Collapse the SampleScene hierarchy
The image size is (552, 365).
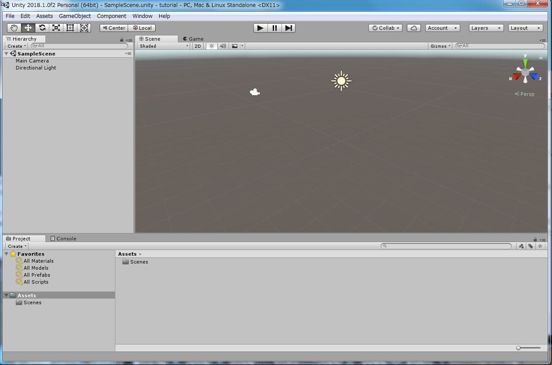(x=7, y=54)
